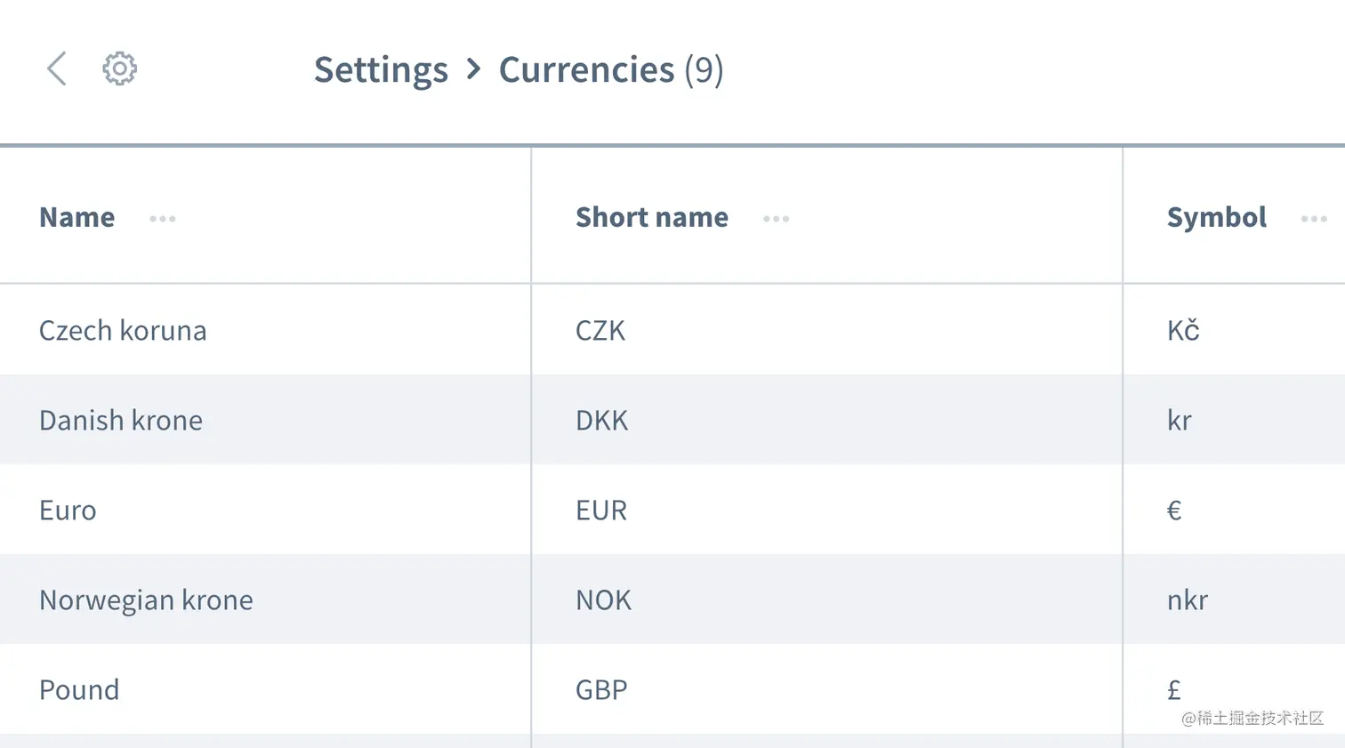
Task: Open Name column options menu
Action: pyautogui.click(x=163, y=219)
